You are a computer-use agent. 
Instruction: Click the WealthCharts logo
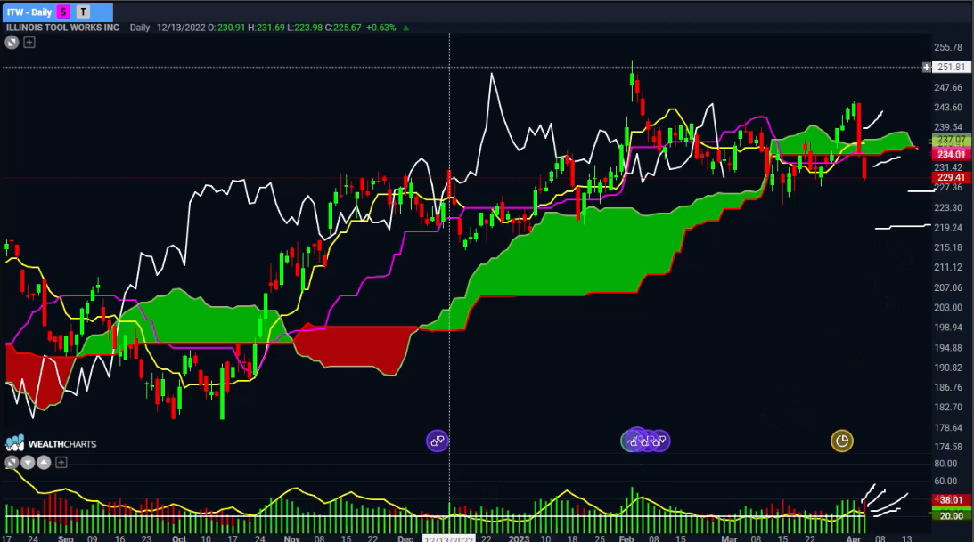click(51, 443)
